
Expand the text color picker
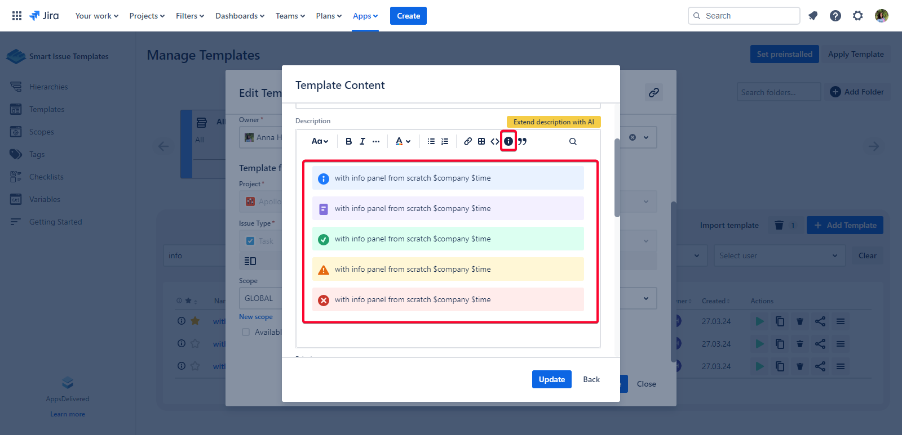[x=403, y=141]
